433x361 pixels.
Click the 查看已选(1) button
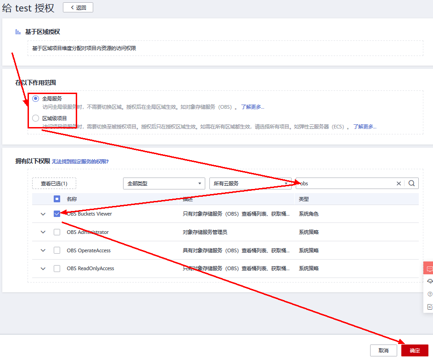click(54, 183)
